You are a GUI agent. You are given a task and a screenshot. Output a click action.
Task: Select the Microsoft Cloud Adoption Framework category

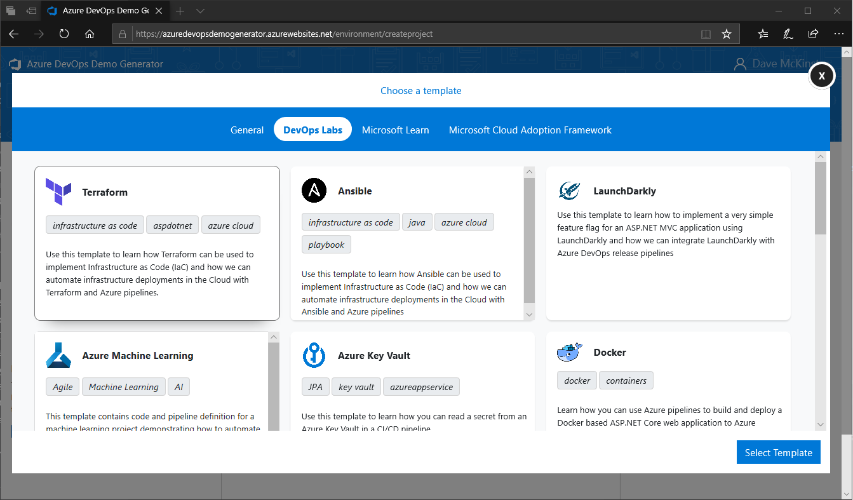click(530, 130)
